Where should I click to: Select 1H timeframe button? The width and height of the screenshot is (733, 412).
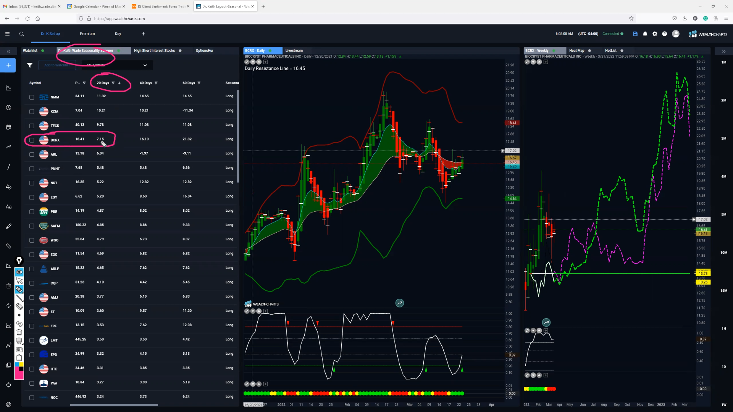point(724,329)
